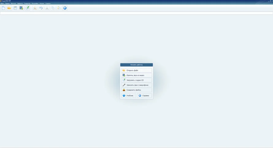Open the Справка menu in menu bar
The width and height of the screenshot is (273, 148).
48,3
